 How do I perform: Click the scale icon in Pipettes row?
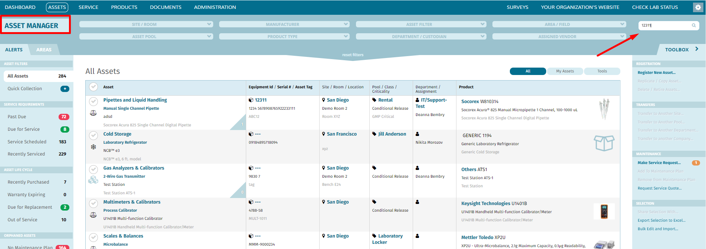coord(93,113)
